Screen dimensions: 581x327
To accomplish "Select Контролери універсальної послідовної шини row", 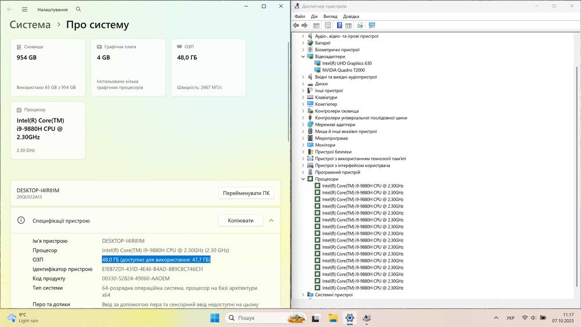I will point(361,118).
